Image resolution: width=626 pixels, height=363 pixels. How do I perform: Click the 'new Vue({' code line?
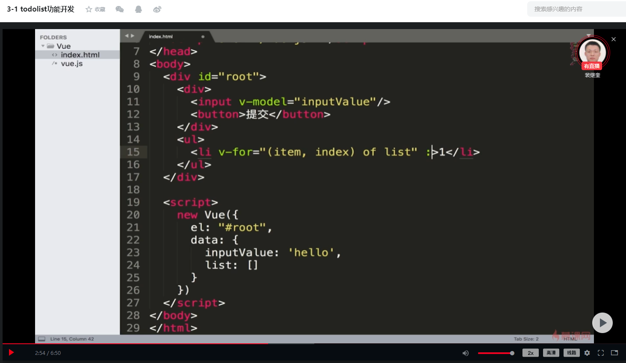pyautogui.click(x=208, y=215)
